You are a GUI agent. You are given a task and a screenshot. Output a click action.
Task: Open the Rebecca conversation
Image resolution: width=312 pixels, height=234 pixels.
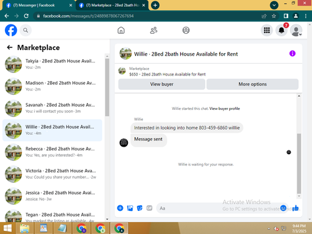pos(52,152)
